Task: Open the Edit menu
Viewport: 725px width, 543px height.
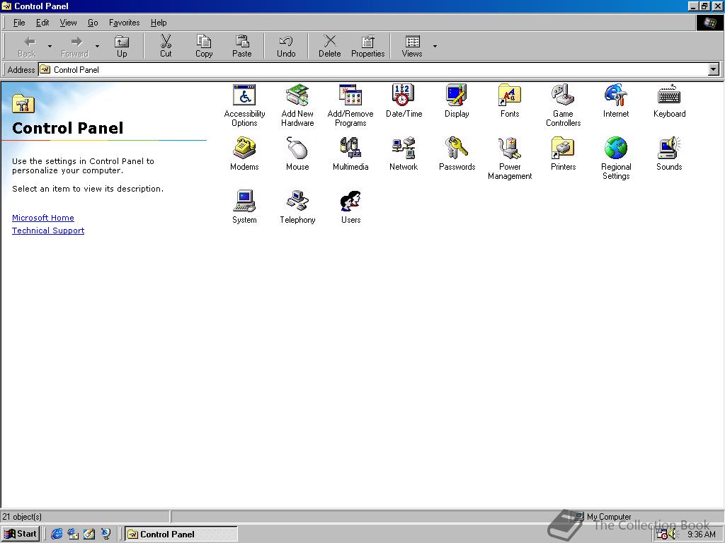Action: coord(42,23)
